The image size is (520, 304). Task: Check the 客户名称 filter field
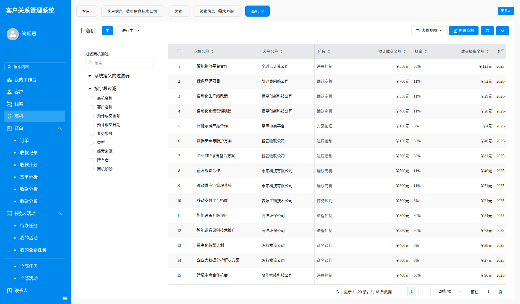(x=92, y=107)
